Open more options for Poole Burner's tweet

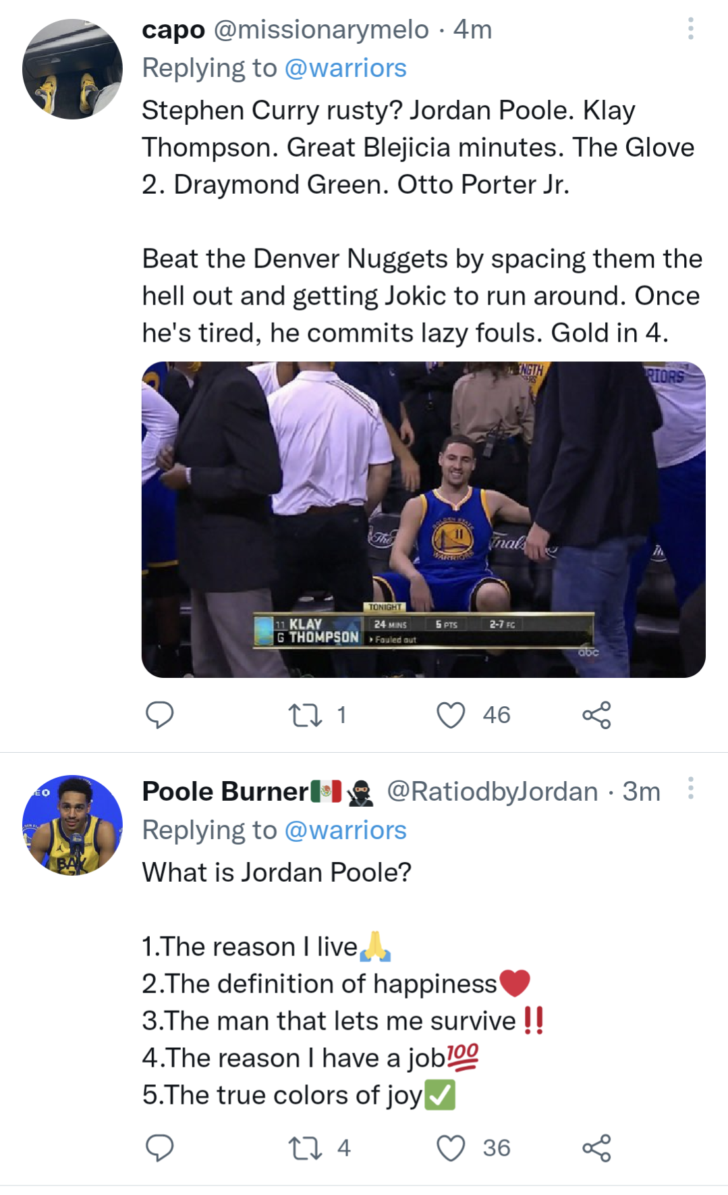pos(690,788)
